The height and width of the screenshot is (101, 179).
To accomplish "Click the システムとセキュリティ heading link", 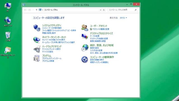I will 52,25.
